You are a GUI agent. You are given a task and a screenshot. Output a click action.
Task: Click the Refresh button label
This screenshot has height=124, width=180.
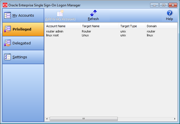tap(93, 19)
